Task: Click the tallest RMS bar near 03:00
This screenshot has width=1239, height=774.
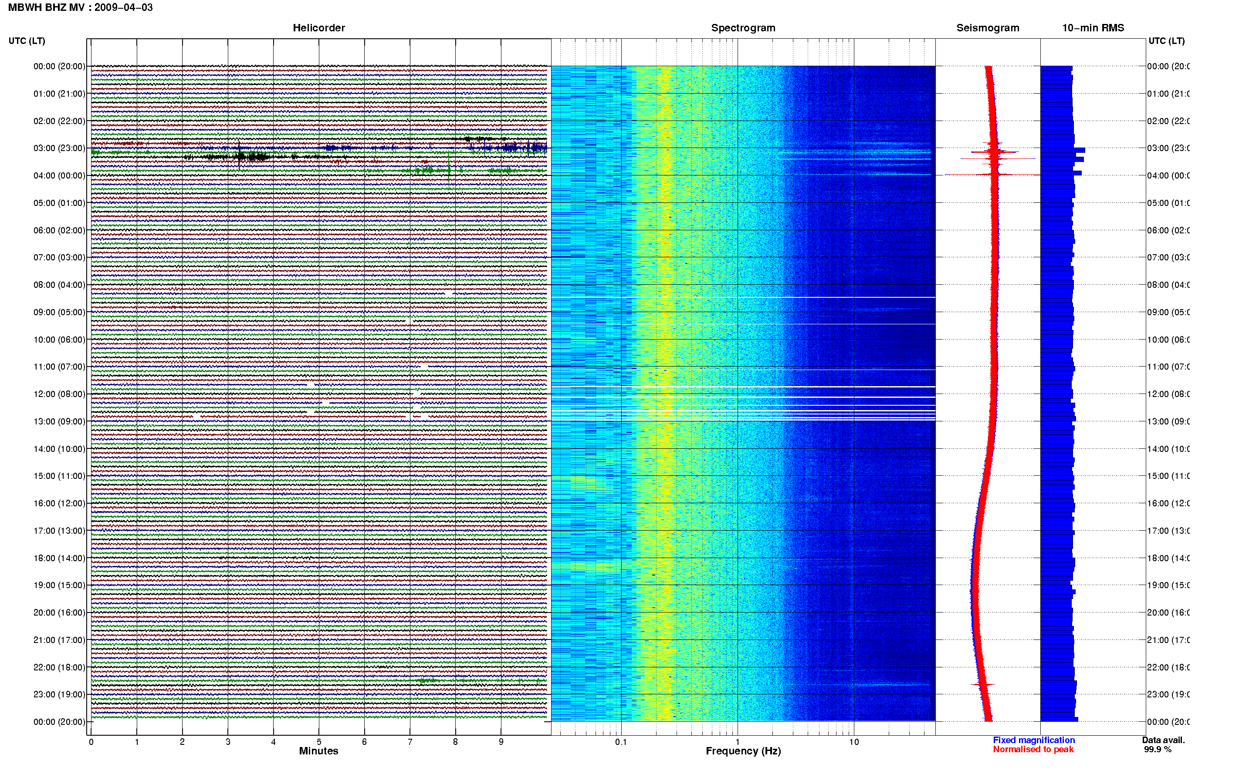Action: click(x=1063, y=150)
